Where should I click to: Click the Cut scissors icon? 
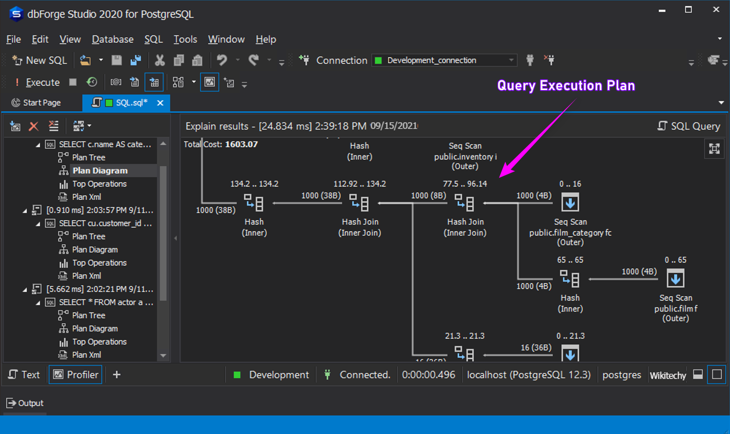point(160,60)
